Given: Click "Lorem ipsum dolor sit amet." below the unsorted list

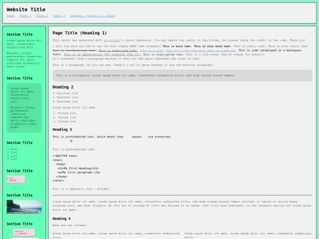Looking at the screenshot, I should 74,107.
